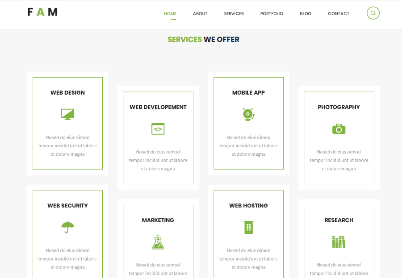Click the WEB HOSTING card title
Viewport: 402px width, 278px height.
point(248,206)
